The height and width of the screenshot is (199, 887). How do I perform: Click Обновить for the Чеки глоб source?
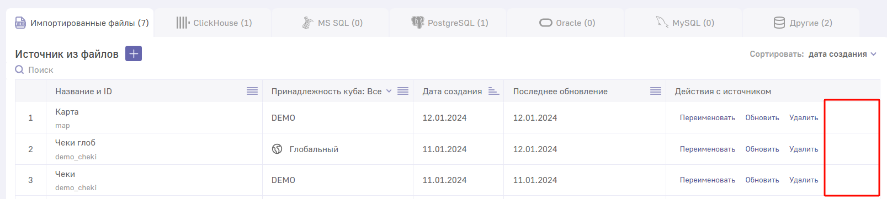point(762,149)
